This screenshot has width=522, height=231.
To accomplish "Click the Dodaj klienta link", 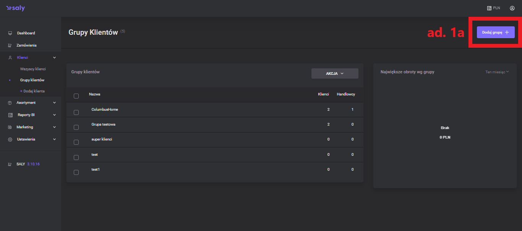I will pos(32,91).
